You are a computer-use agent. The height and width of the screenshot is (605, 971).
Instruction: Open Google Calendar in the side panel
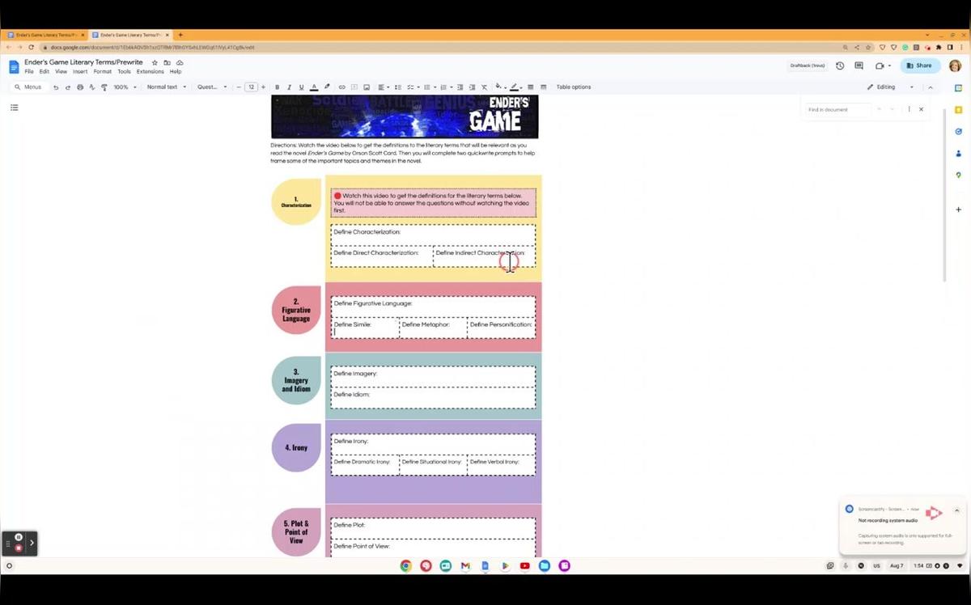958,88
